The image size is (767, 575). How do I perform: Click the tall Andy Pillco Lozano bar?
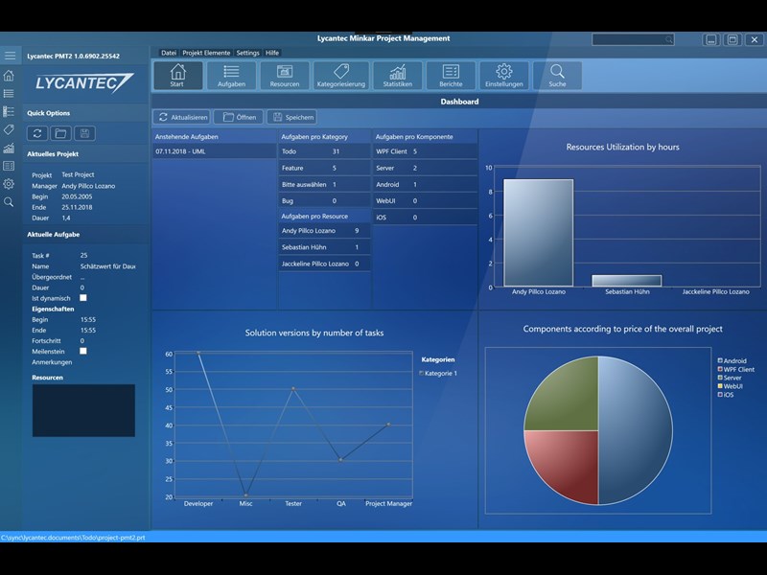(539, 233)
